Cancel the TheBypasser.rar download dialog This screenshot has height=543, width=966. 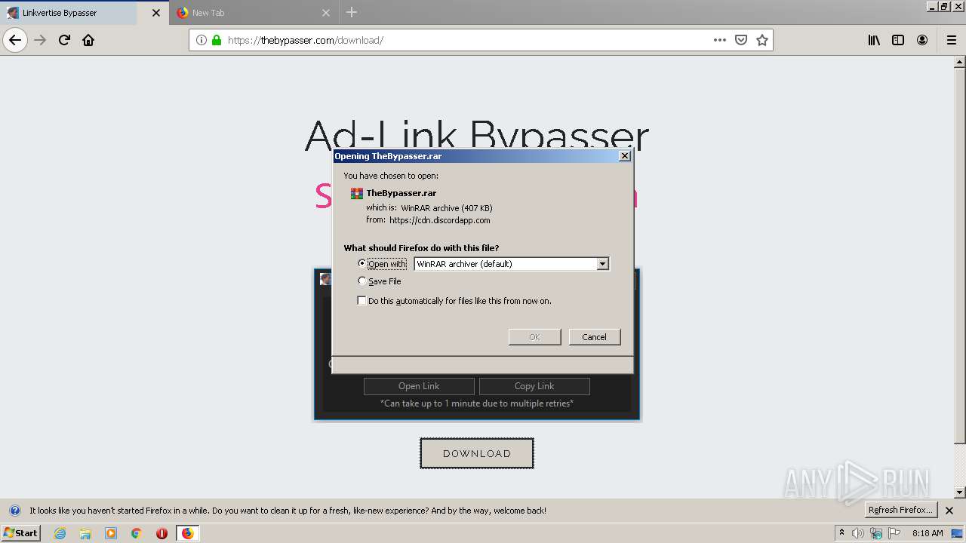tap(594, 337)
